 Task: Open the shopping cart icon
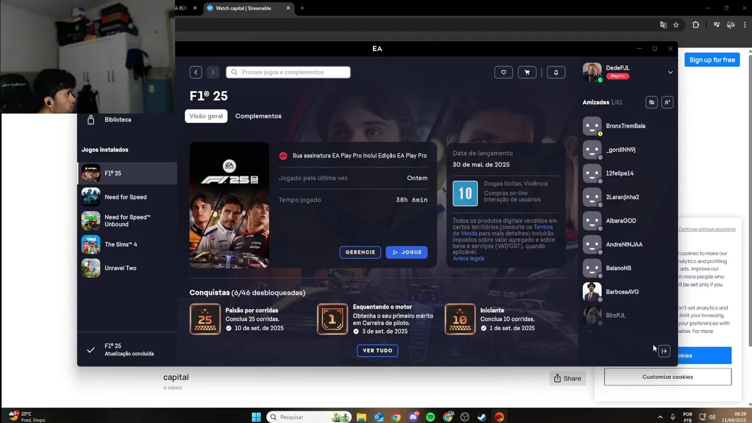(527, 72)
